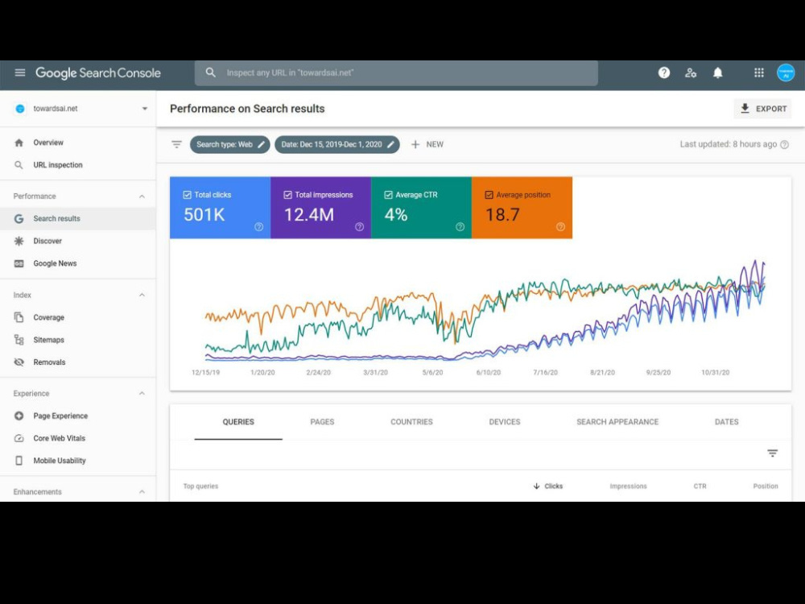This screenshot has height=604, width=805.
Task: Open the Sitemaps sidebar label
Action: pyautogui.click(x=49, y=340)
